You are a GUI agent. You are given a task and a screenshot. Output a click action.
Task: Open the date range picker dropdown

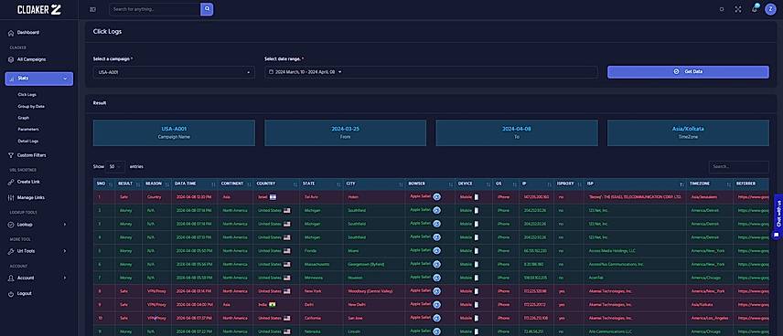(431, 72)
